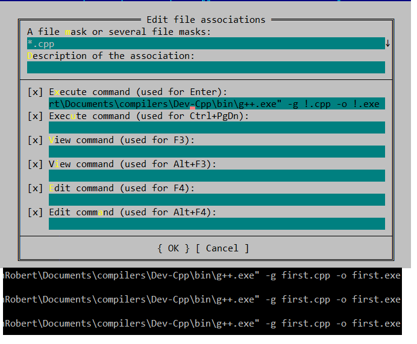This screenshot has width=417, height=344.
Task: Focus the Ctrl+PgDn execute command input field
Action: [x=216, y=127]
